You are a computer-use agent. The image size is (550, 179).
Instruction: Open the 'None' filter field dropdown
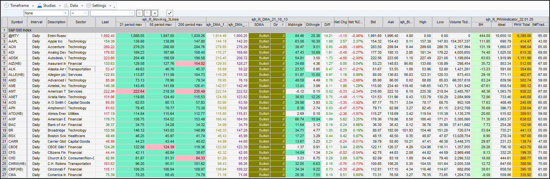click(46, 13)
